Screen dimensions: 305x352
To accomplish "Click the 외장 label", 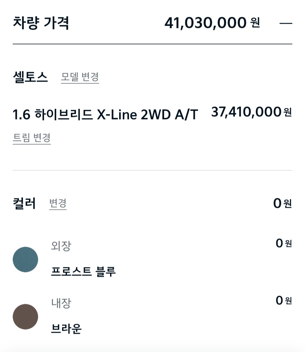I will [x=61, y=246].
